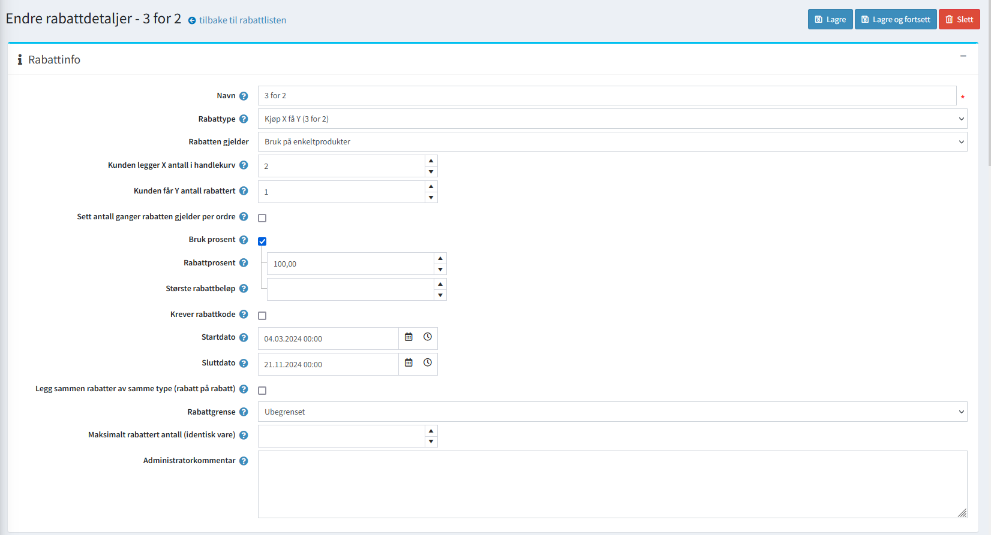The image size is (991, 535).
Task: Expand the Rabattgrense dropdown
Action: [612, 412]
